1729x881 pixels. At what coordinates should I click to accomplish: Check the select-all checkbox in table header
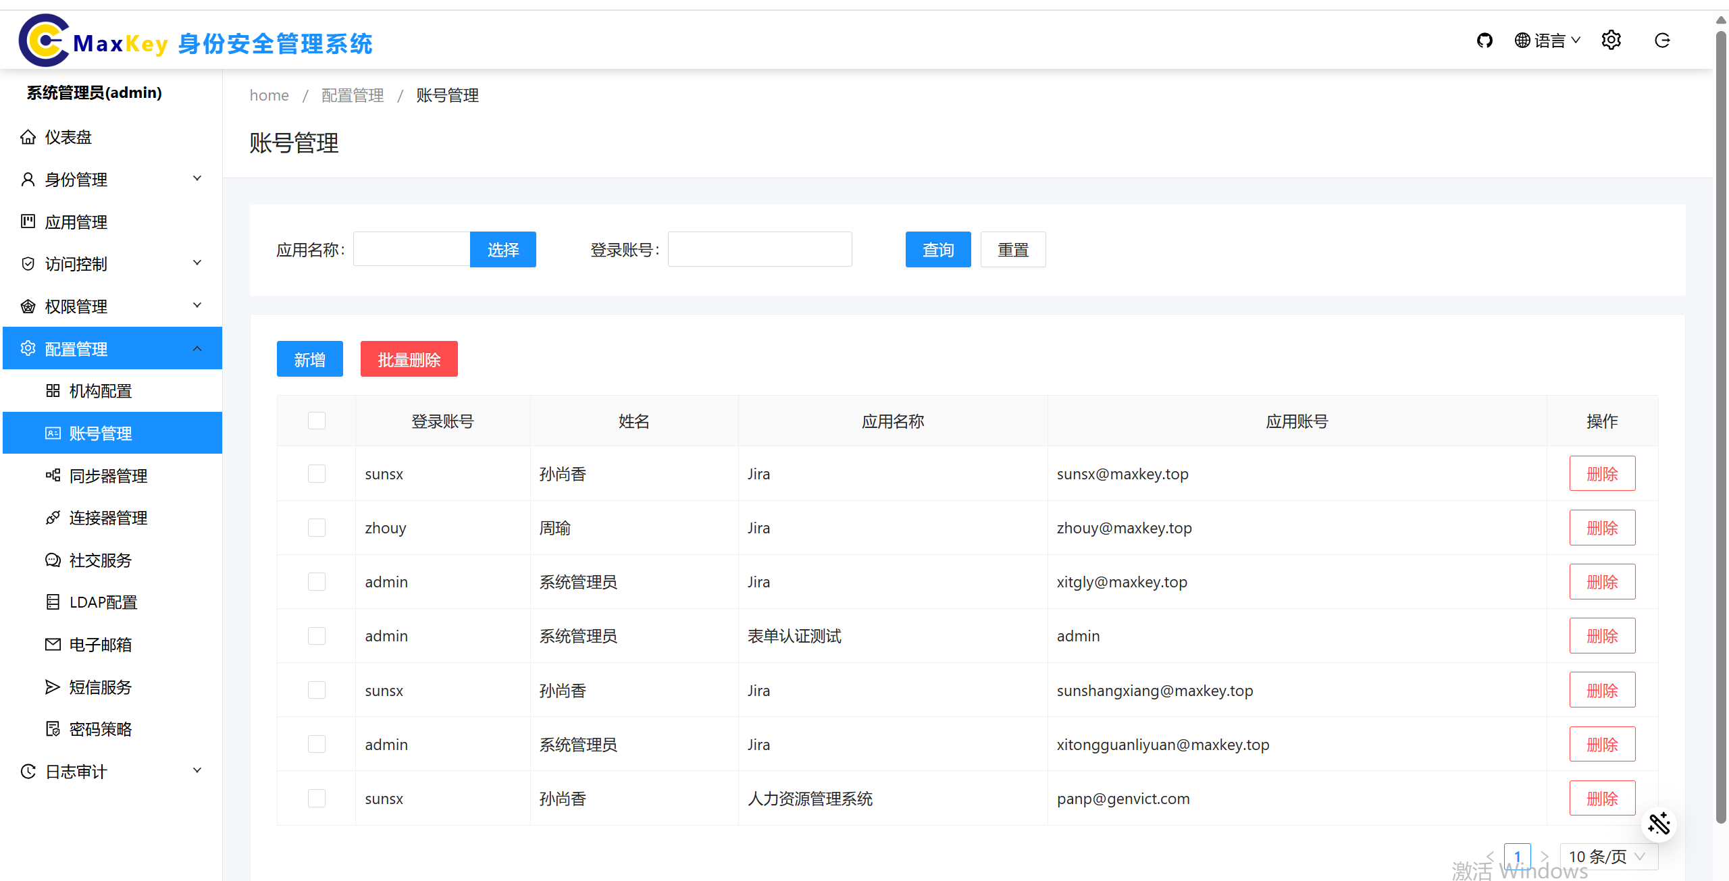(316, 420)
